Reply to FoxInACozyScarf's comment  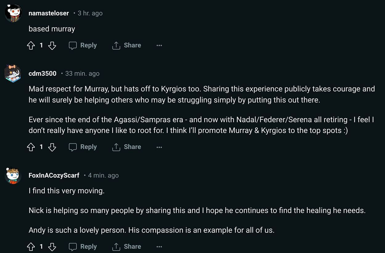83,247
